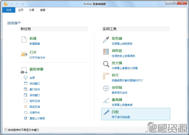Click the 截取屏幕 camera icon
The height and width of the screenshot is (135, 189).
click(x=24, y=70)
